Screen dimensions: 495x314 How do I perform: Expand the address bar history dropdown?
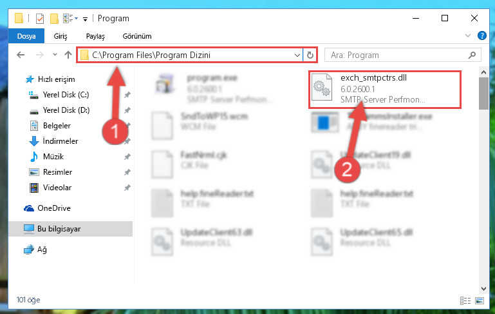click(297, 55)
